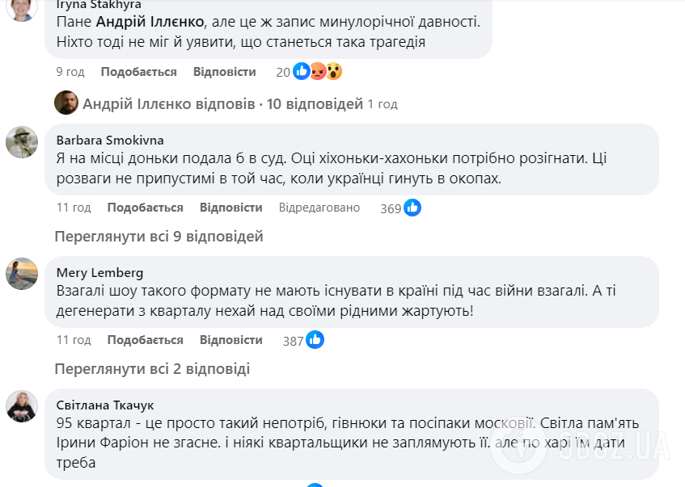Click the like reaction icon beside 369
The image size is (685, 487).
coord(412,208)
